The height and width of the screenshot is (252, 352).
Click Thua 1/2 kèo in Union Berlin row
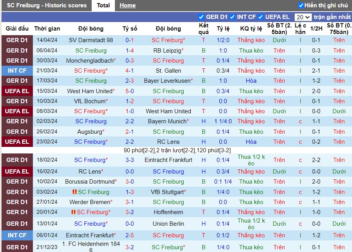[251, 224]
